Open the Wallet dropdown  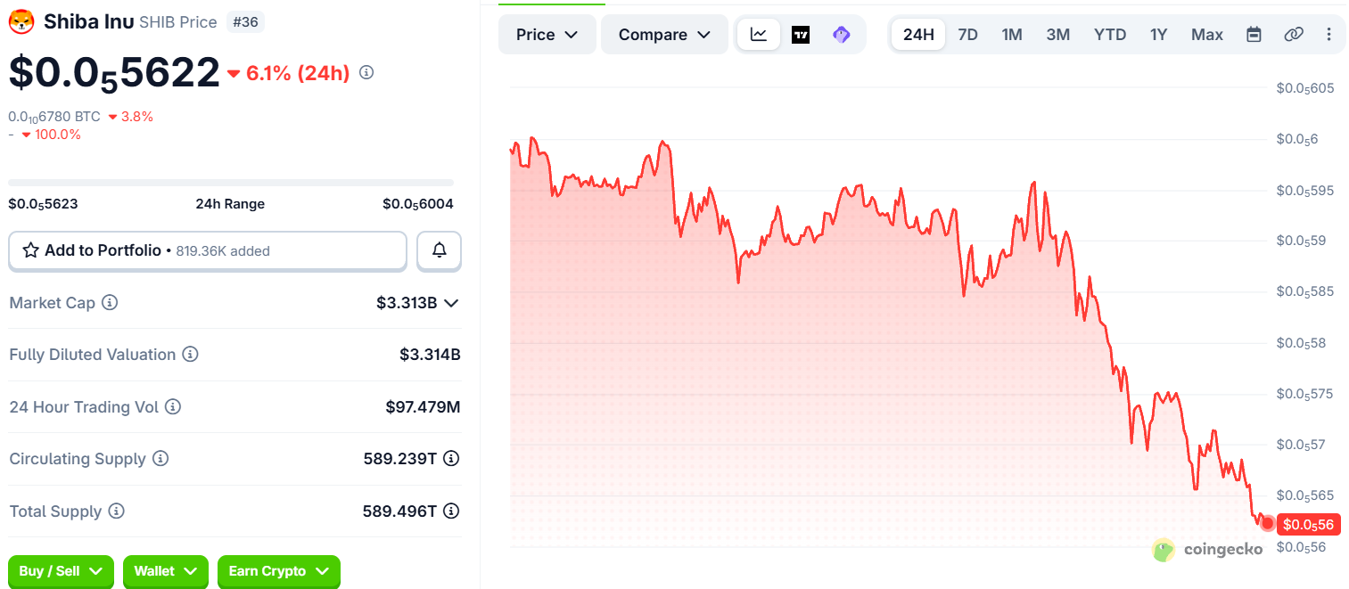165,571
